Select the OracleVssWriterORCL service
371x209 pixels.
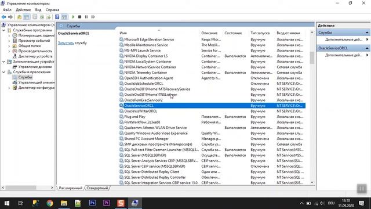click(x=212, y=111)
